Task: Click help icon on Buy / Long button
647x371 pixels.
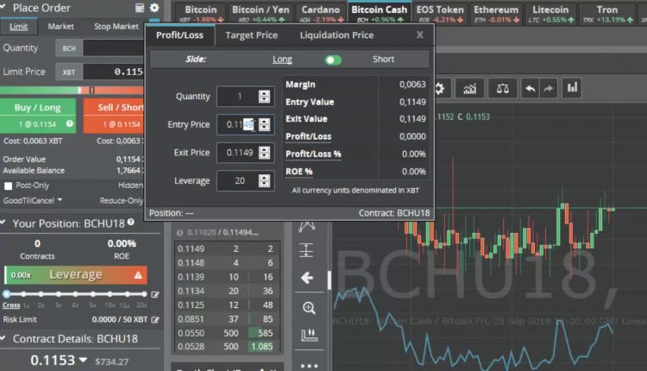Action: pos(69,123)
